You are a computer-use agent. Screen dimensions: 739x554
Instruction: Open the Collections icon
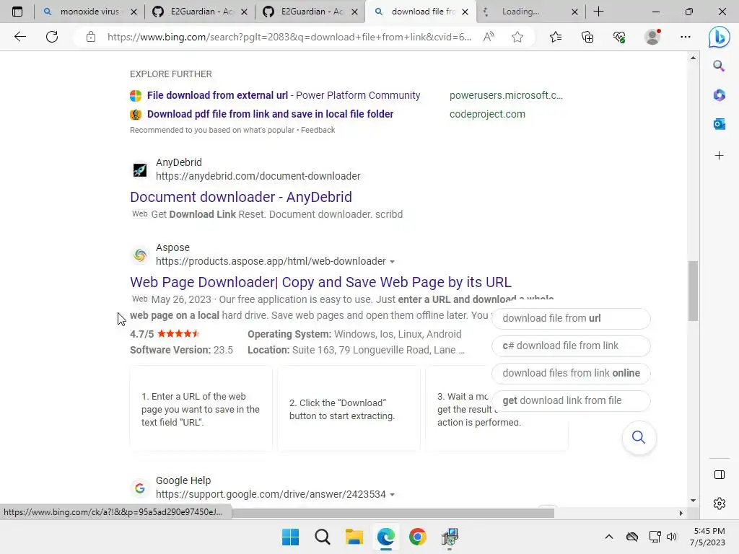(587, 37)
